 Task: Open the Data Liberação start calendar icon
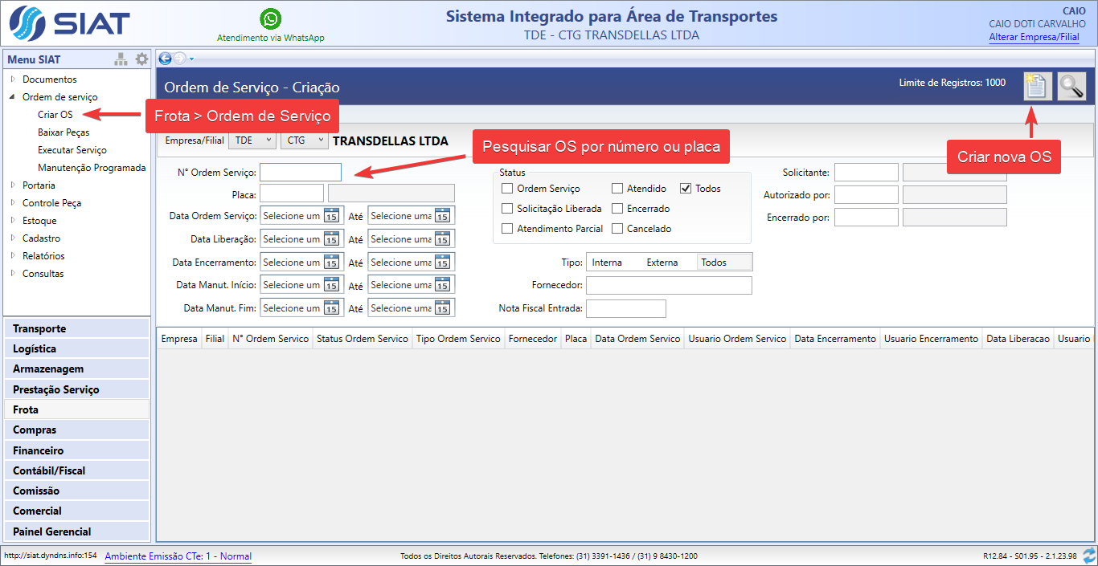click(331, 239)
